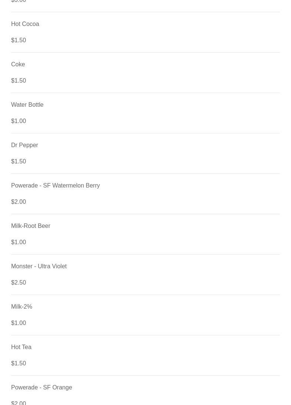The width and height of the screenshot is (291, 405).
Task: Choose Powerade - SF Orange
Action: (42, 388)
